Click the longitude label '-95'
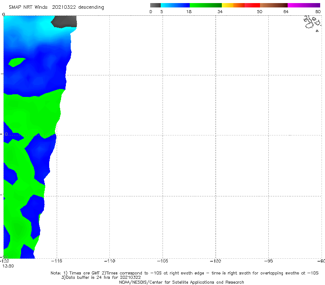The width and height of the screenshot is (325, 285). point(268,261)
